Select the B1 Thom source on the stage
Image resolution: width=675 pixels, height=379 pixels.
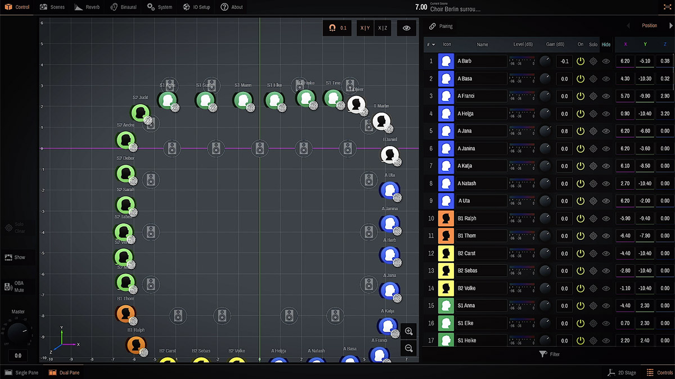click(x=126, y=313)
